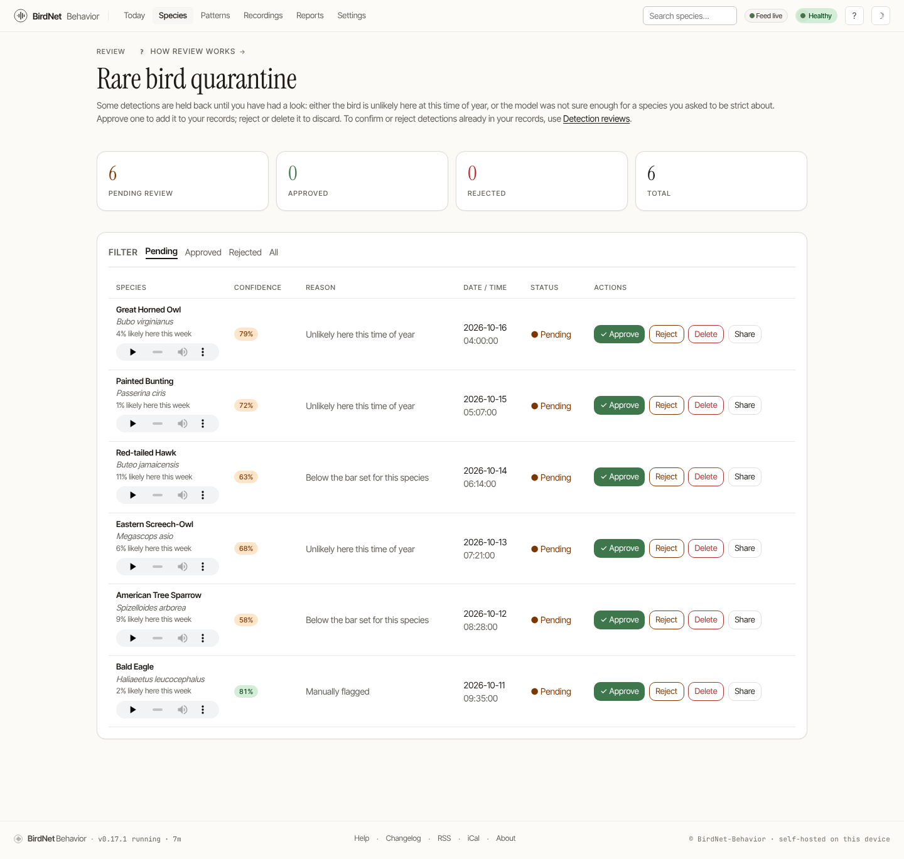Open the Settings page

pos(352,16)
